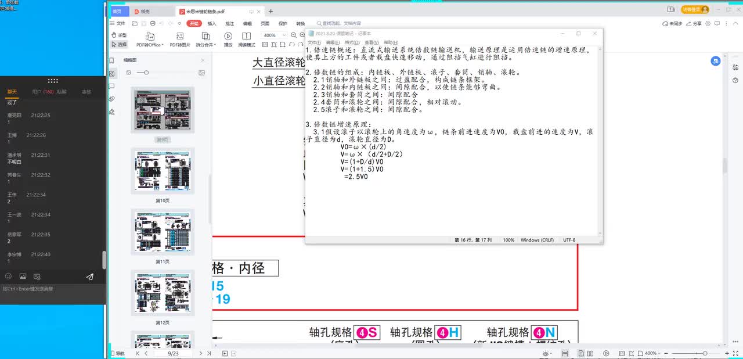
Task: Open Notepad 格式(O) menu
Action: pos(352,42)
